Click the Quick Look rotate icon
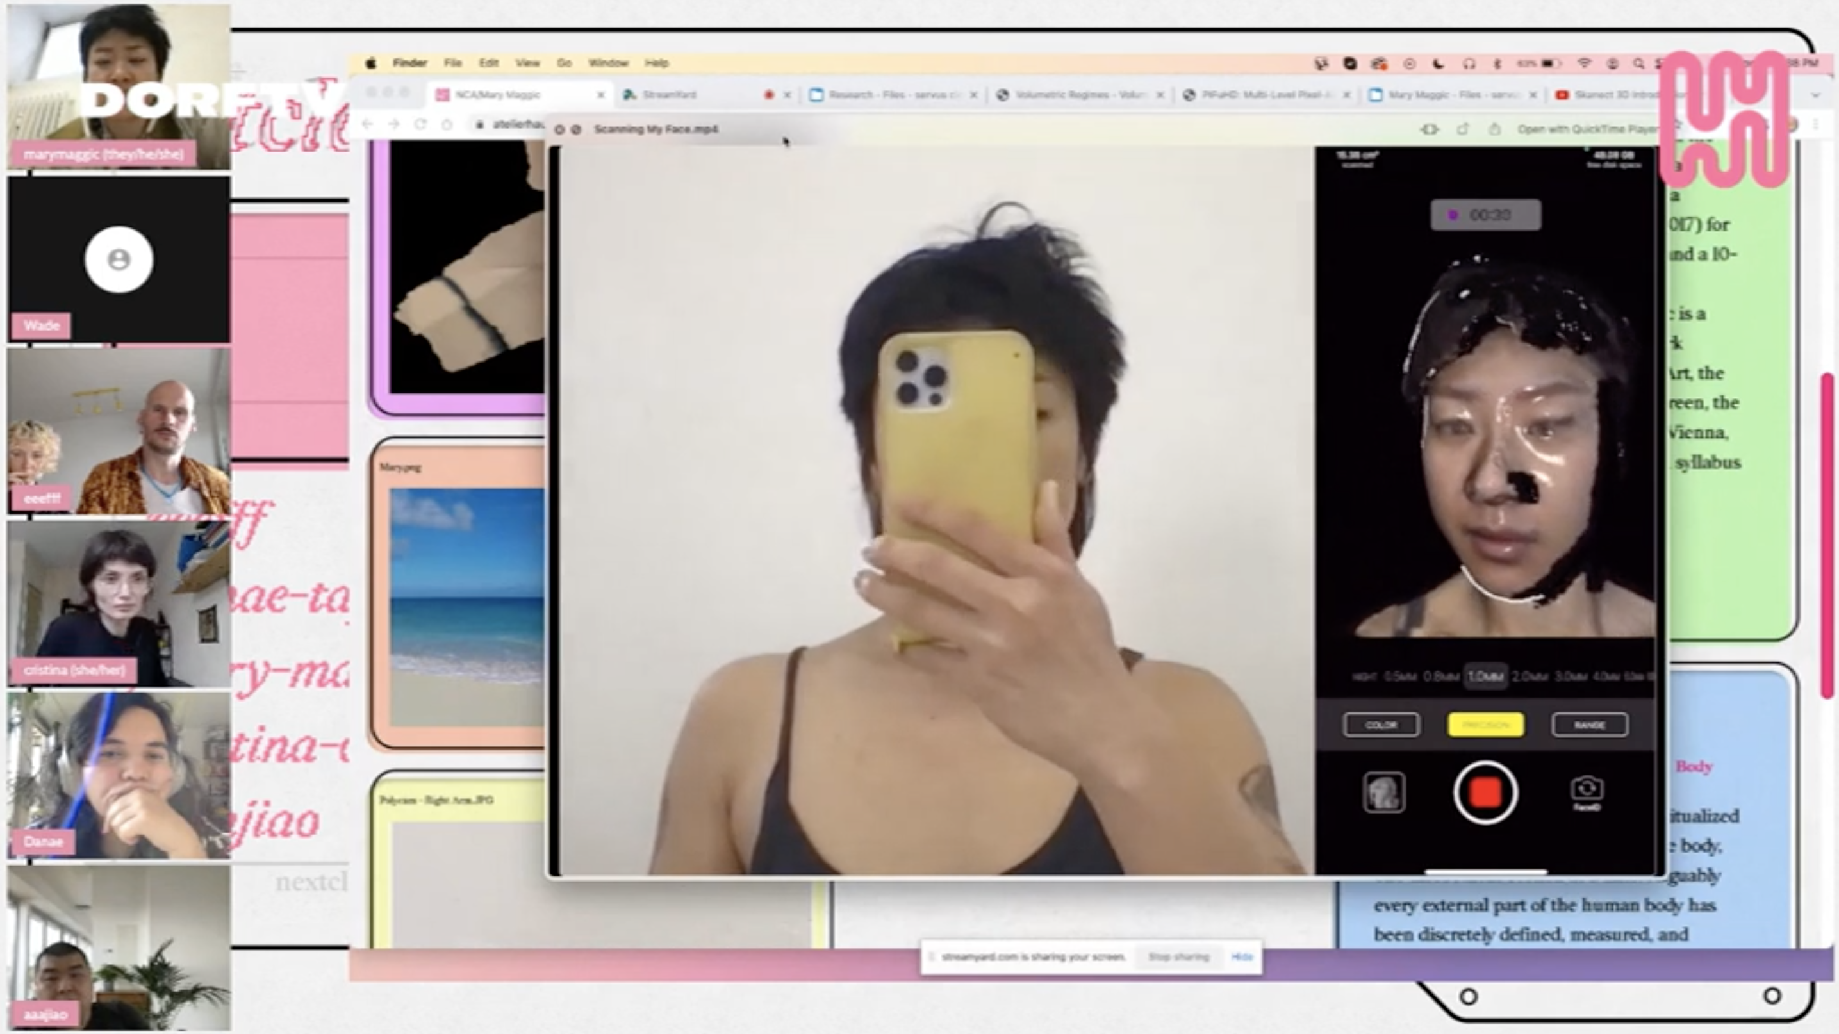This screenshot has height=1034, width=1839. (1463, 129)
